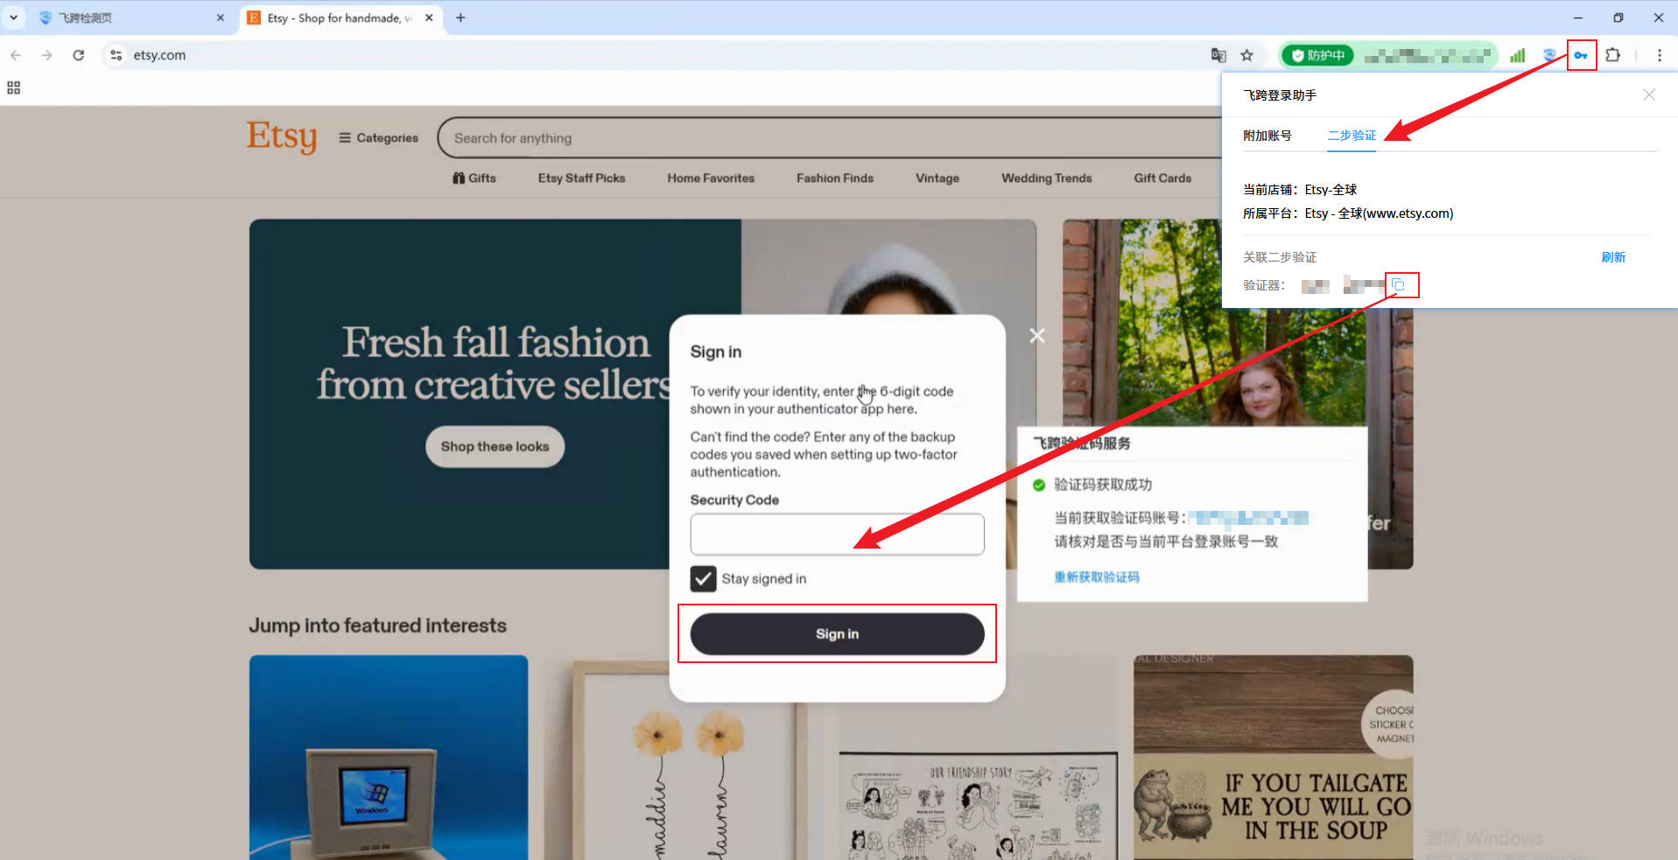Screen dimensions: 1678x860
Task: Reload the Etsy page
Action: [x=79, y=55]
